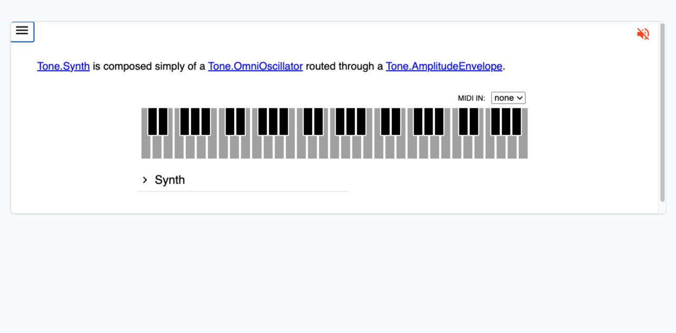Click the chevron arrow beside Synth
676x333 pixels.
pos(145,180)
